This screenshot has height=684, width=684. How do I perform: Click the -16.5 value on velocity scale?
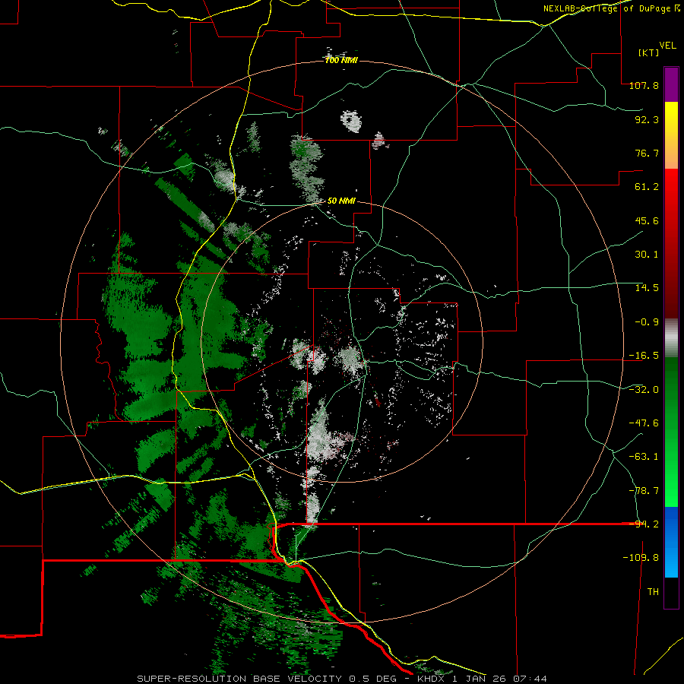click(x=644, y=356)
